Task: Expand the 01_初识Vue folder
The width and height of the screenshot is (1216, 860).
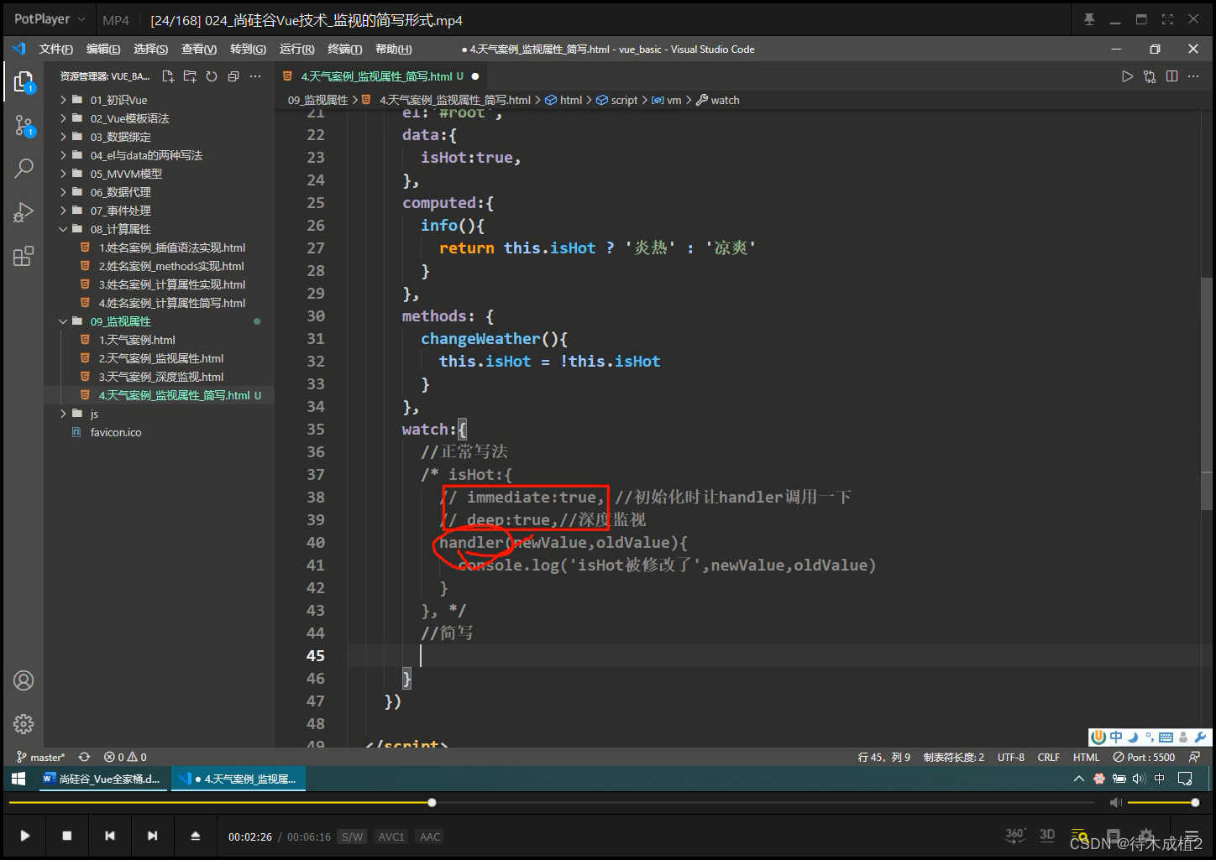Action: (x=63, y=100)
